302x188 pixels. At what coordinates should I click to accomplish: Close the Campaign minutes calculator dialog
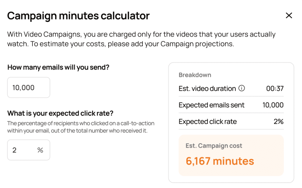coord(289,16)
